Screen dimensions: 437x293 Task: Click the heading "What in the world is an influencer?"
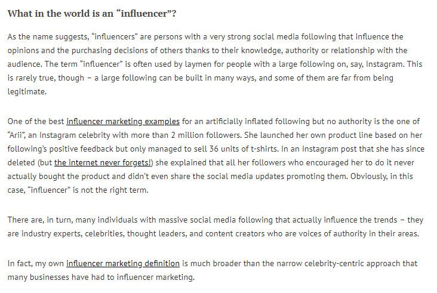(92, 13)
